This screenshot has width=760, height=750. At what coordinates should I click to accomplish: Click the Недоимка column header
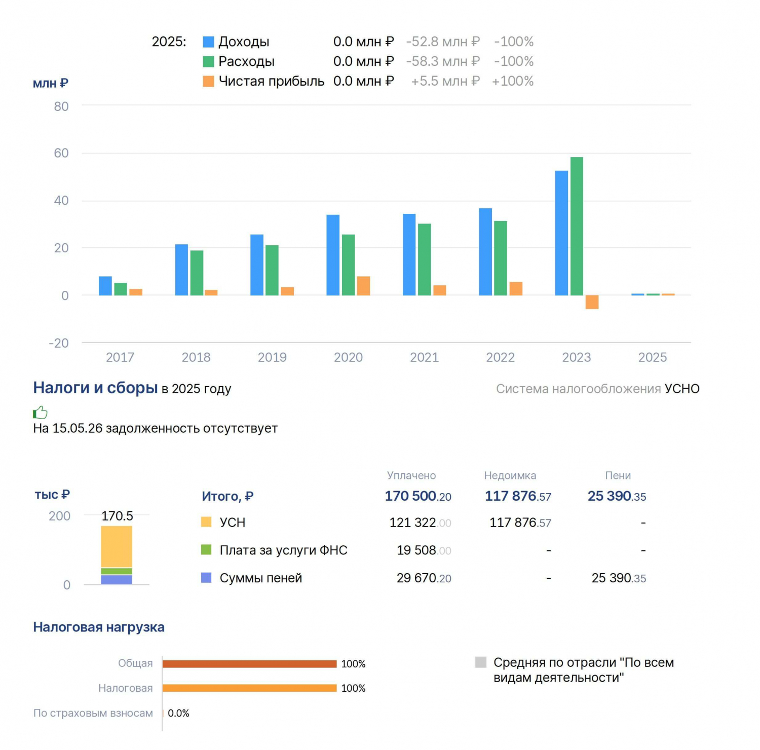click(x=510, y=475)
